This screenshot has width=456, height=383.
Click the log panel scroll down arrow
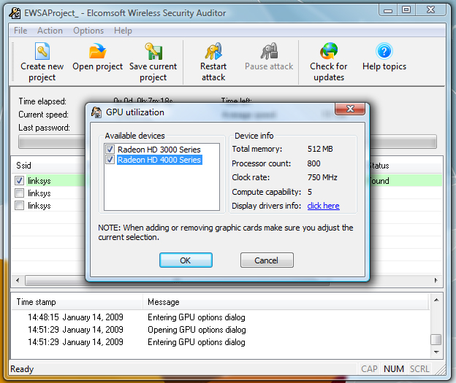pyautogui.click(x=436, y=352)
